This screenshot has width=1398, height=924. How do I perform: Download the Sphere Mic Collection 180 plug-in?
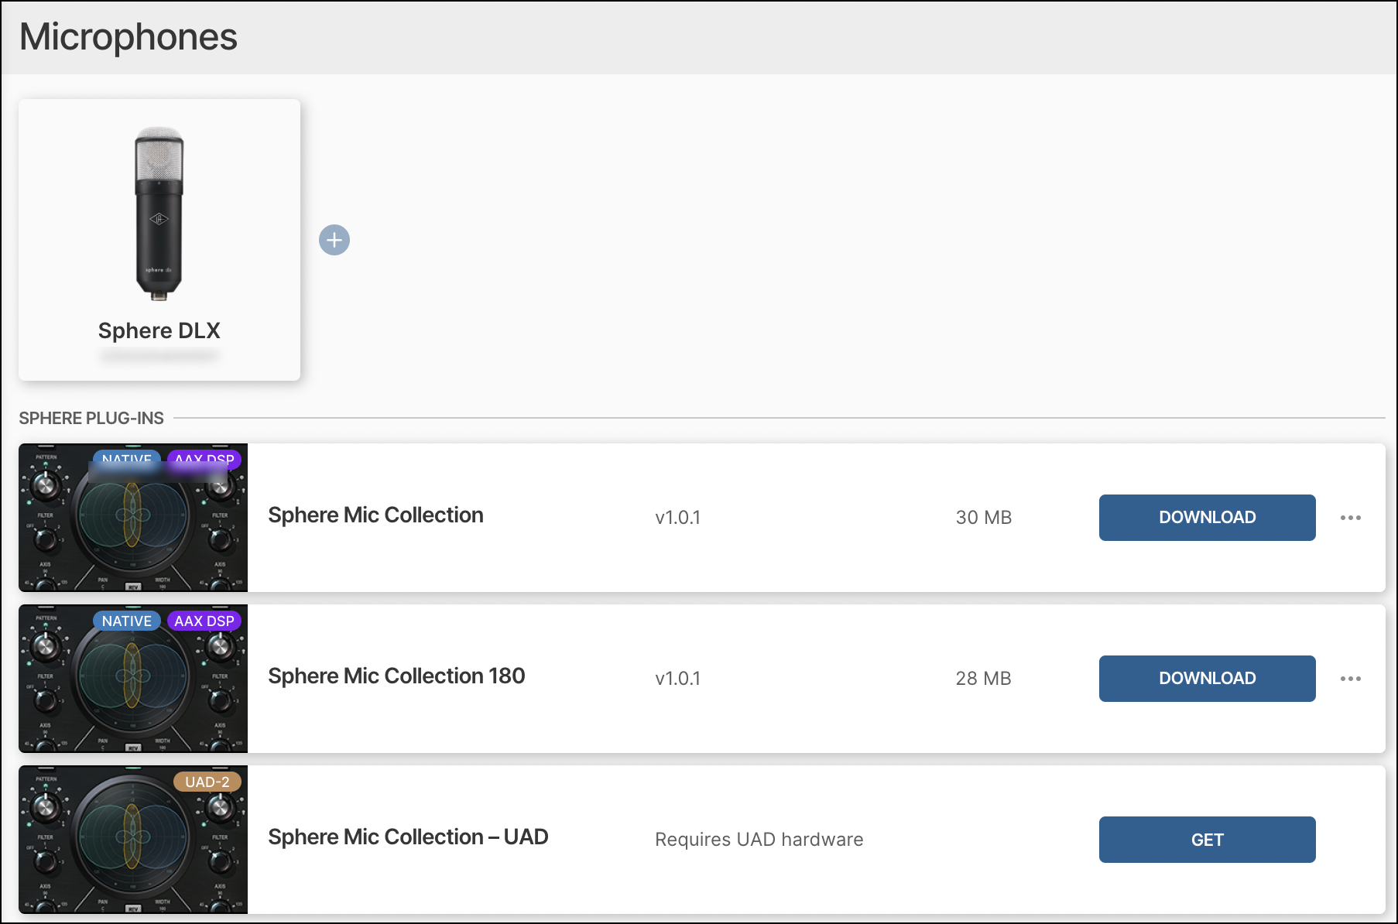pyautogui.click(x=1206, y=679)
